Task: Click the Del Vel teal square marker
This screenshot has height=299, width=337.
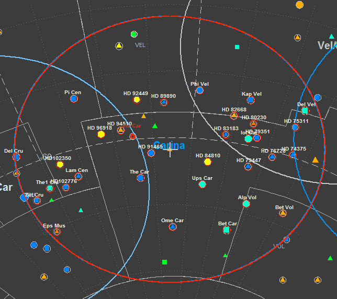Action: coord(305,110)
